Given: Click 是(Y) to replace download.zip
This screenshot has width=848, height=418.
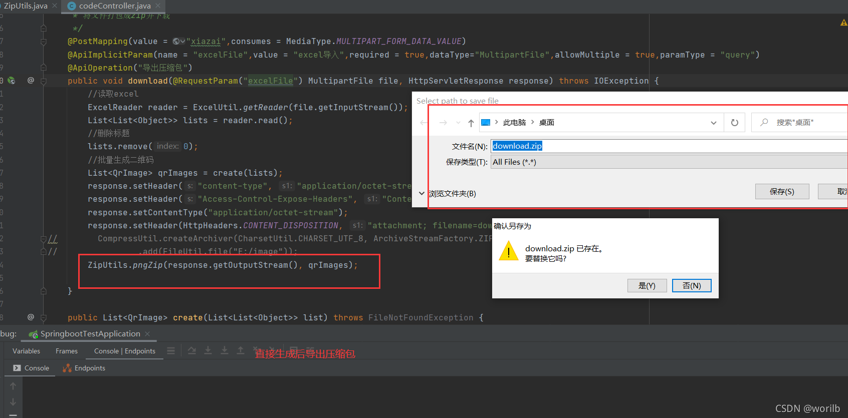Looking at the screenshot, I should coord(647,285).
